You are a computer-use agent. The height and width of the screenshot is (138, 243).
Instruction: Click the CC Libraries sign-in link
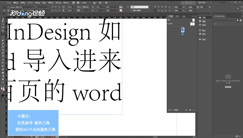point(228,87)
